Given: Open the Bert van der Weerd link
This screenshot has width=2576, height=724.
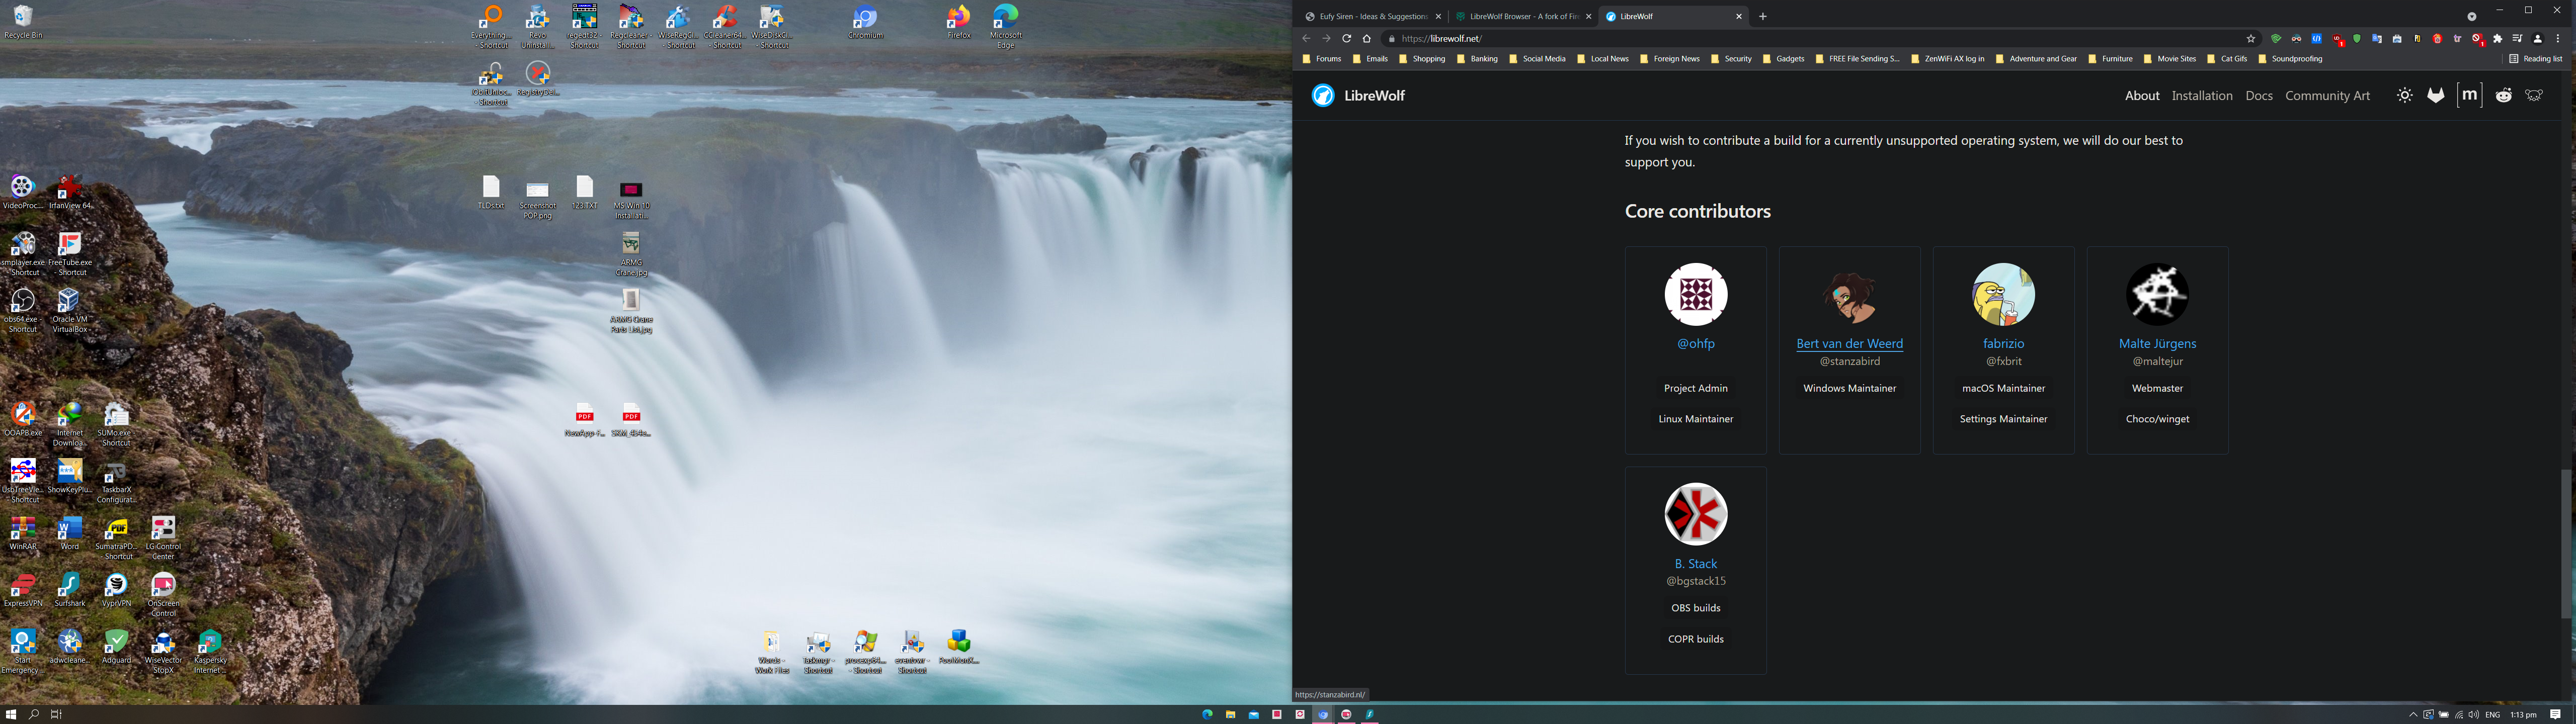Looking at the screenshot, I should pos(1849,344).
